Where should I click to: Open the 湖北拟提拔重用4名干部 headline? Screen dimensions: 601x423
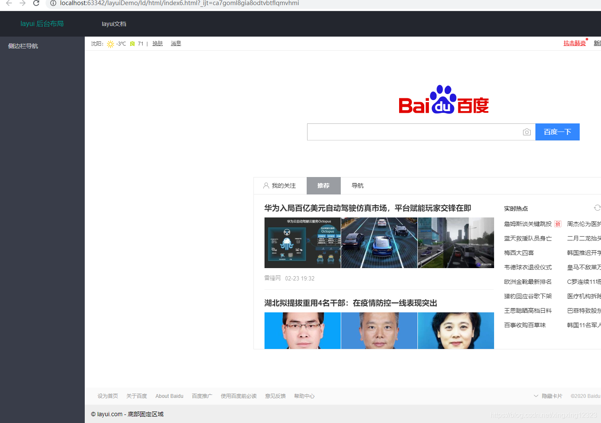point(351,303)
